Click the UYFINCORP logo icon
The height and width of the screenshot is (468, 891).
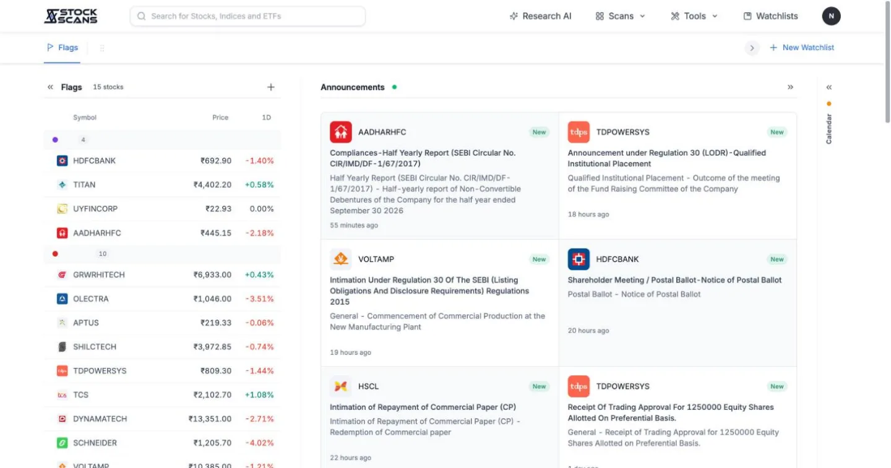tap(62, 209)
